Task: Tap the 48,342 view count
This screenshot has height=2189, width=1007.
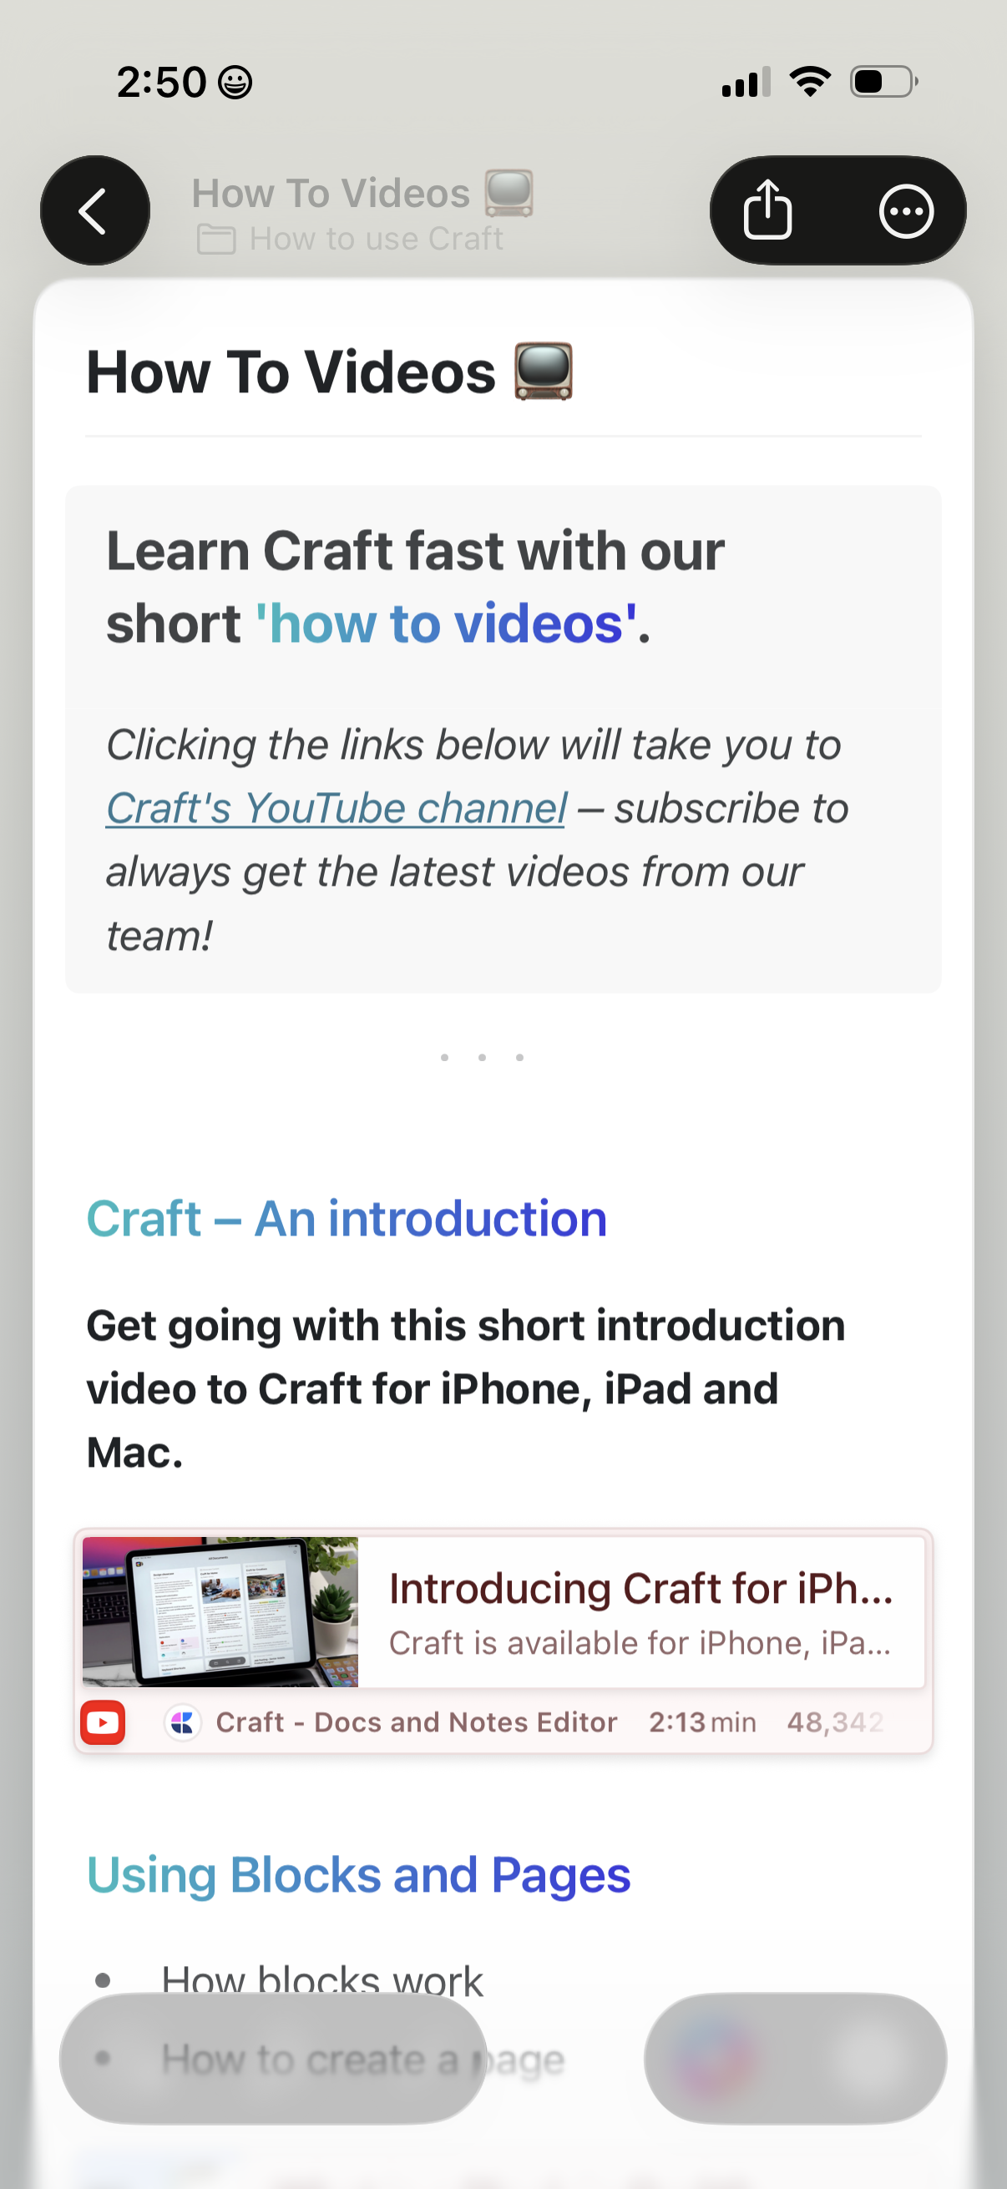Action: pyautogui.click(x=834, y=1721)
